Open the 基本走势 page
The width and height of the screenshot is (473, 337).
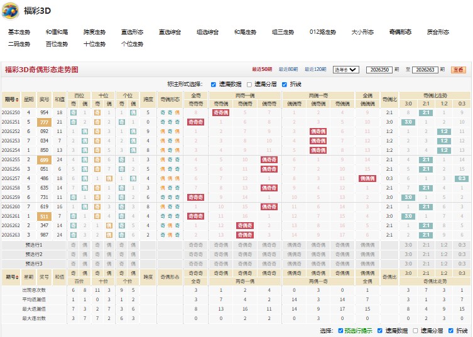coord(19,32)
